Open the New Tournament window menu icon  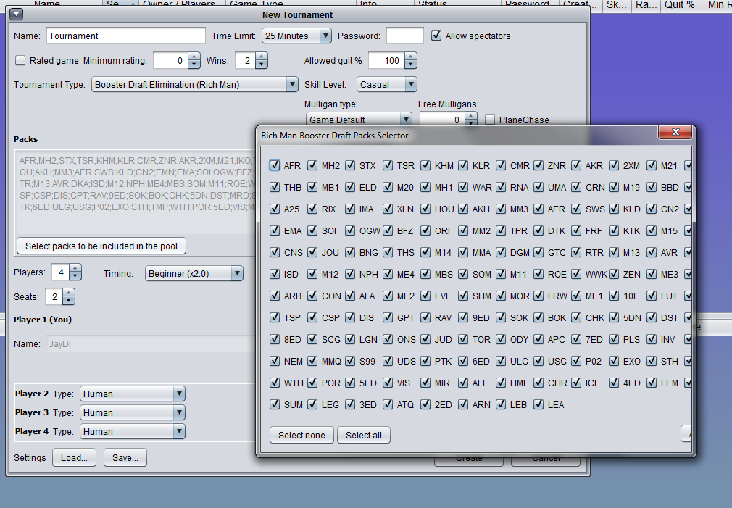point(17,14)
